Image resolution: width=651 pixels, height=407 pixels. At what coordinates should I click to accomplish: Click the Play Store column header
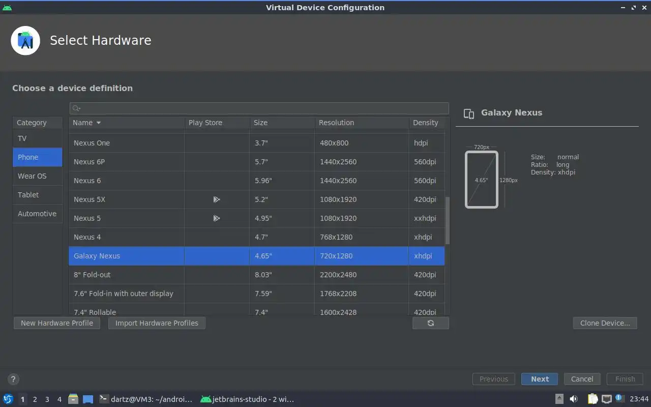(217, 123)
